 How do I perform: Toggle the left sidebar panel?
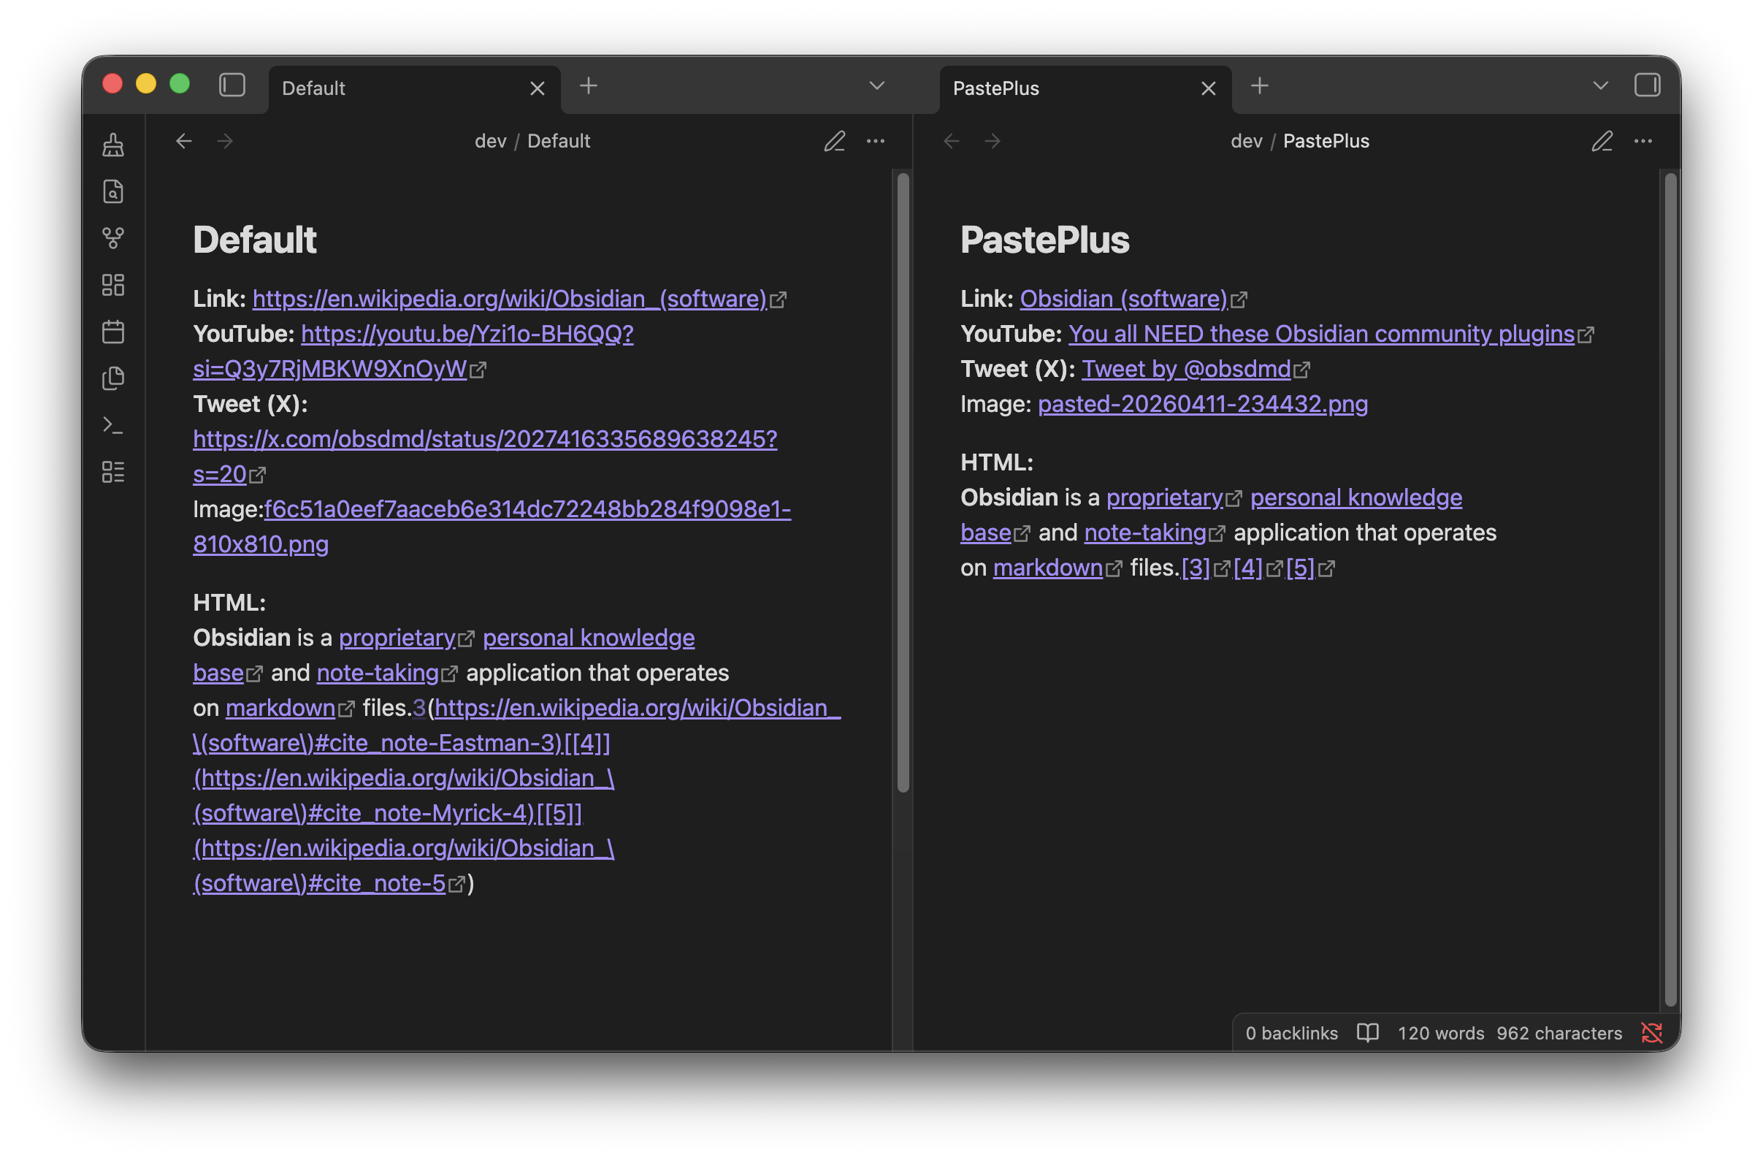(232, 85)
